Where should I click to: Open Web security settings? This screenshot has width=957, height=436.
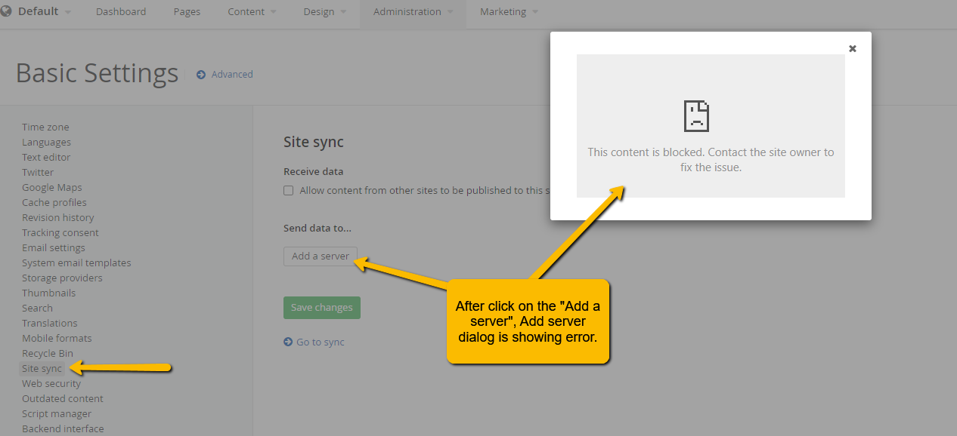[51, 384]
